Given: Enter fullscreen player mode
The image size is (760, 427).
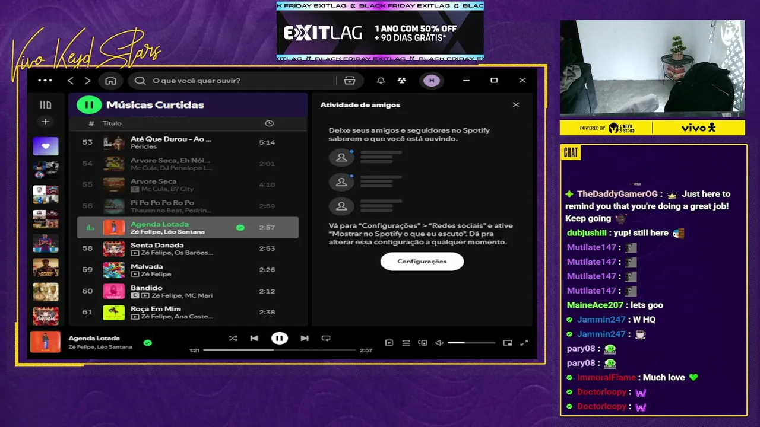Looking at the screenshot, I should coord(524,343).
